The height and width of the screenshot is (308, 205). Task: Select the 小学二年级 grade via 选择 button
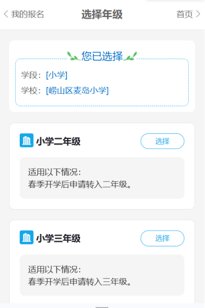pyautogui.click(x=162, y=141)
